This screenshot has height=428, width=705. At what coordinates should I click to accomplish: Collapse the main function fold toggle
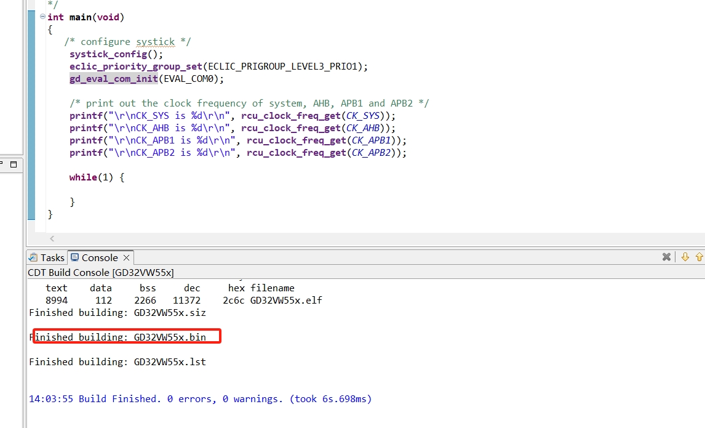pos(42,17)
